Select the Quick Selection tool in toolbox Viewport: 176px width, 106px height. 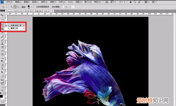click(2, 26)
